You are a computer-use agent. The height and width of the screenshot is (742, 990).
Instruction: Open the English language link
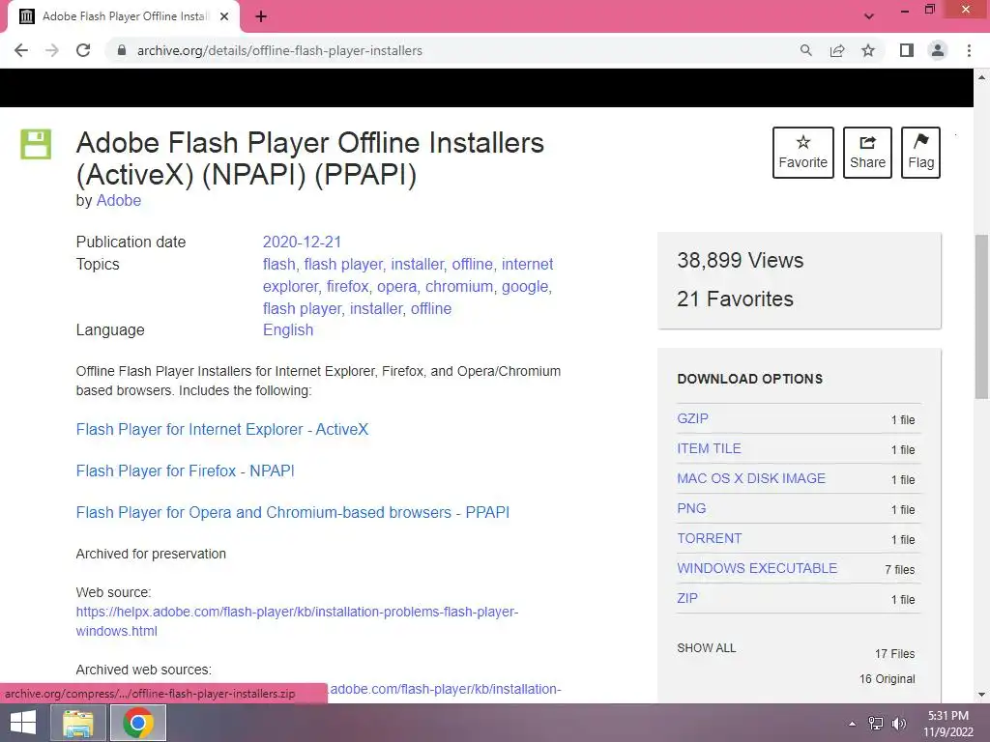(x=288, y=330)
